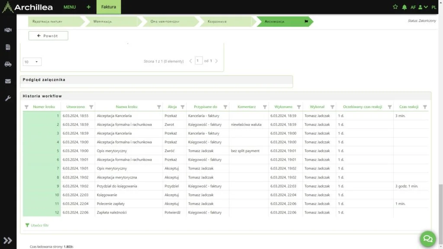Click the page number input field
The height and width of the screenshot is (249, 443).
[199, 61]
